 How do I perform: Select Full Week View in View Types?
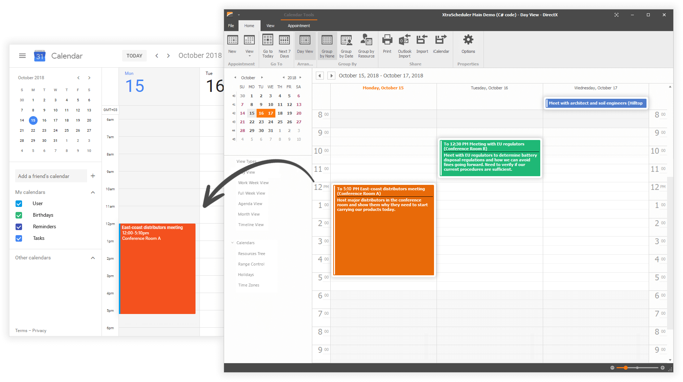tap(252, 193)
